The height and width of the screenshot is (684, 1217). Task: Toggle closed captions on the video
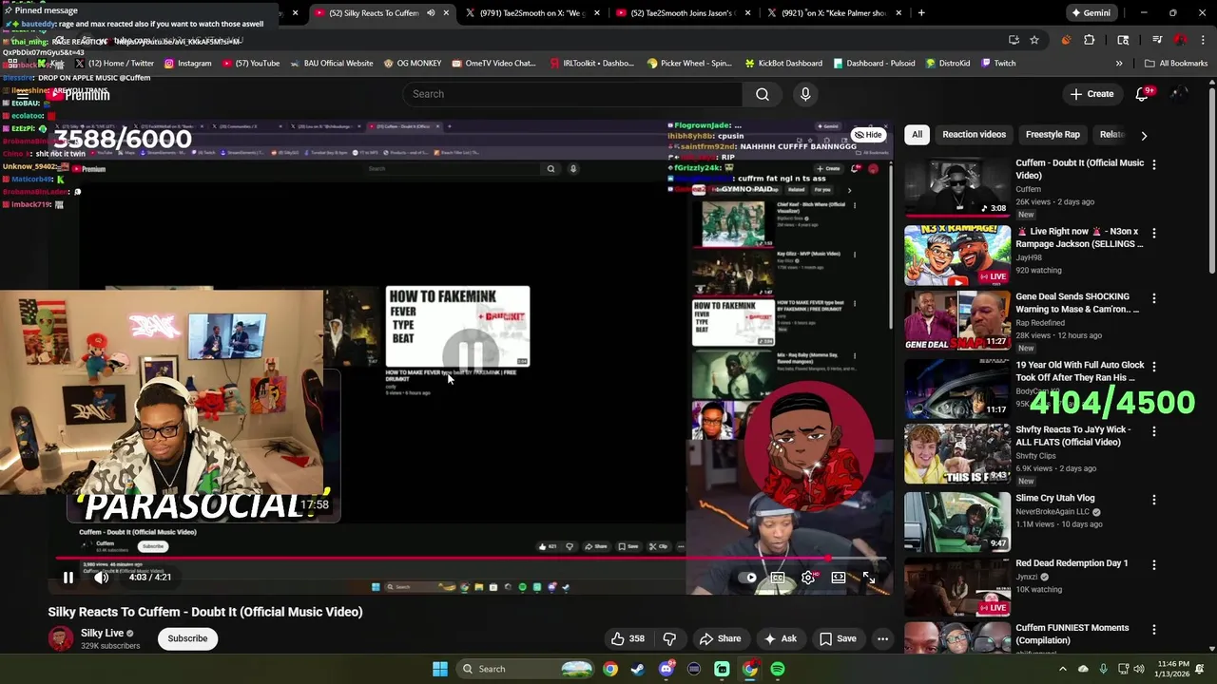(x=778, y=578)
